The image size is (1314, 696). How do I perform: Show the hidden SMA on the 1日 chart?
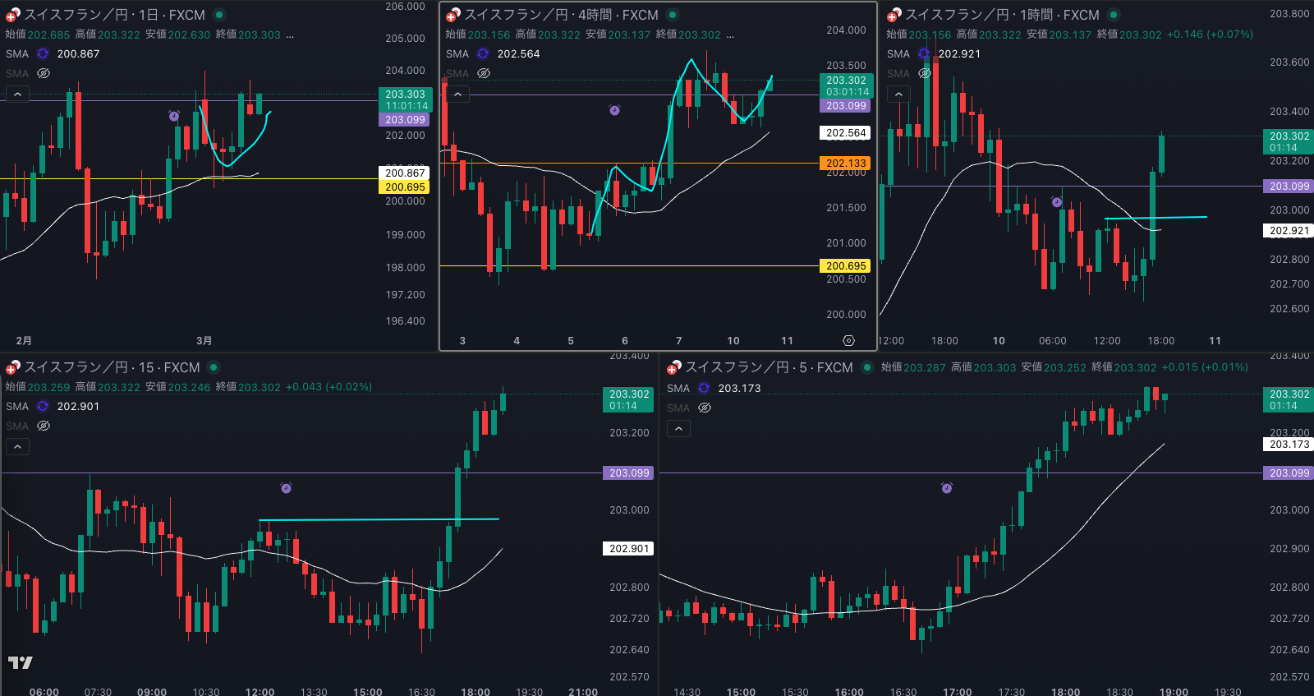coord(44,74)
